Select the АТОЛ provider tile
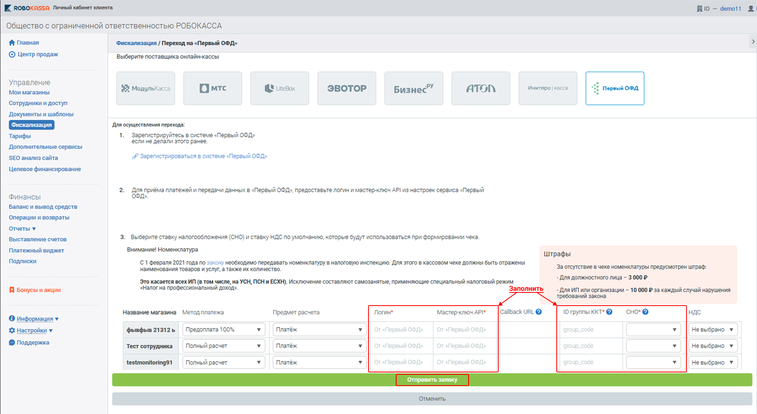 481,88
